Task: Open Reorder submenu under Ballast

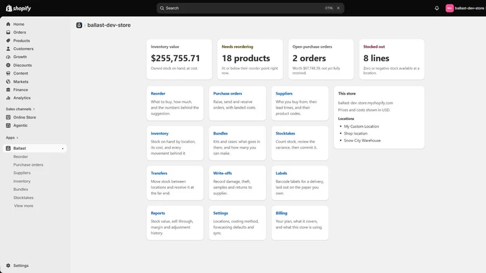Action: pos(21,157)
